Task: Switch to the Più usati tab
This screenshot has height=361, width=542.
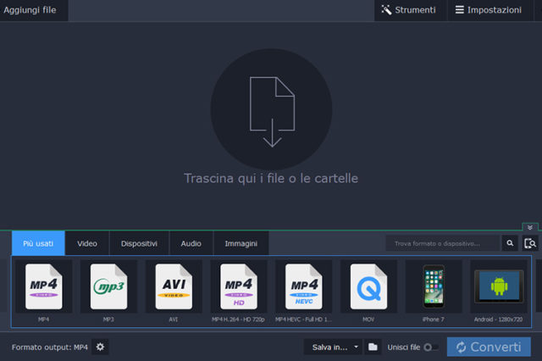Action: coord(38,243)
